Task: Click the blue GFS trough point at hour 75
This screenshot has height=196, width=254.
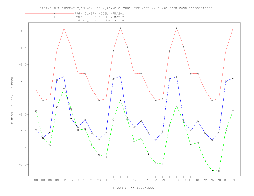Action: (x=212, y=140)
